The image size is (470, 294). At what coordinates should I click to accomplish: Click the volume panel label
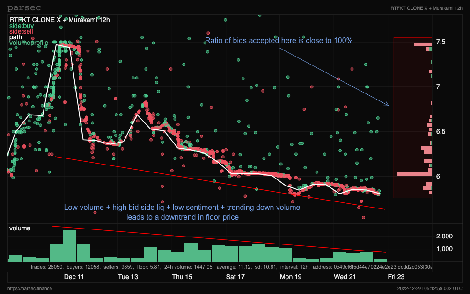[20, 228]
